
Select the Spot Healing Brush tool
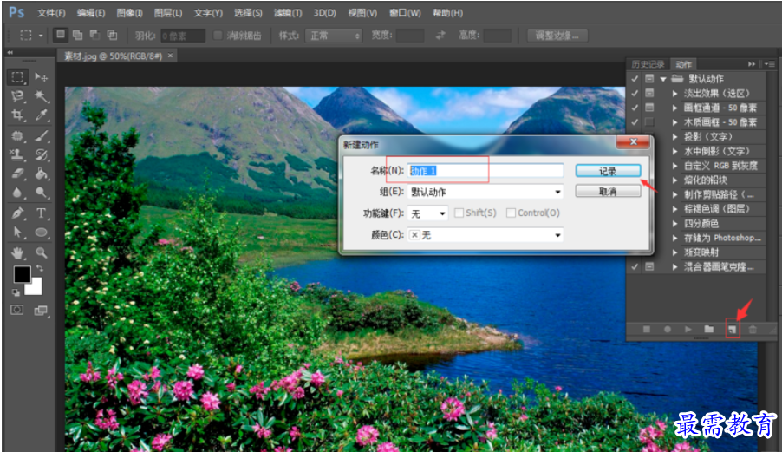pyautogui.click(x=17, y=135)
